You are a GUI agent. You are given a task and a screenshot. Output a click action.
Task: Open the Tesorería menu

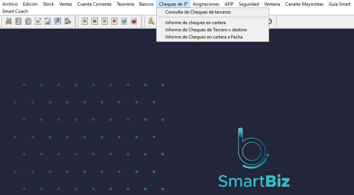125,4
